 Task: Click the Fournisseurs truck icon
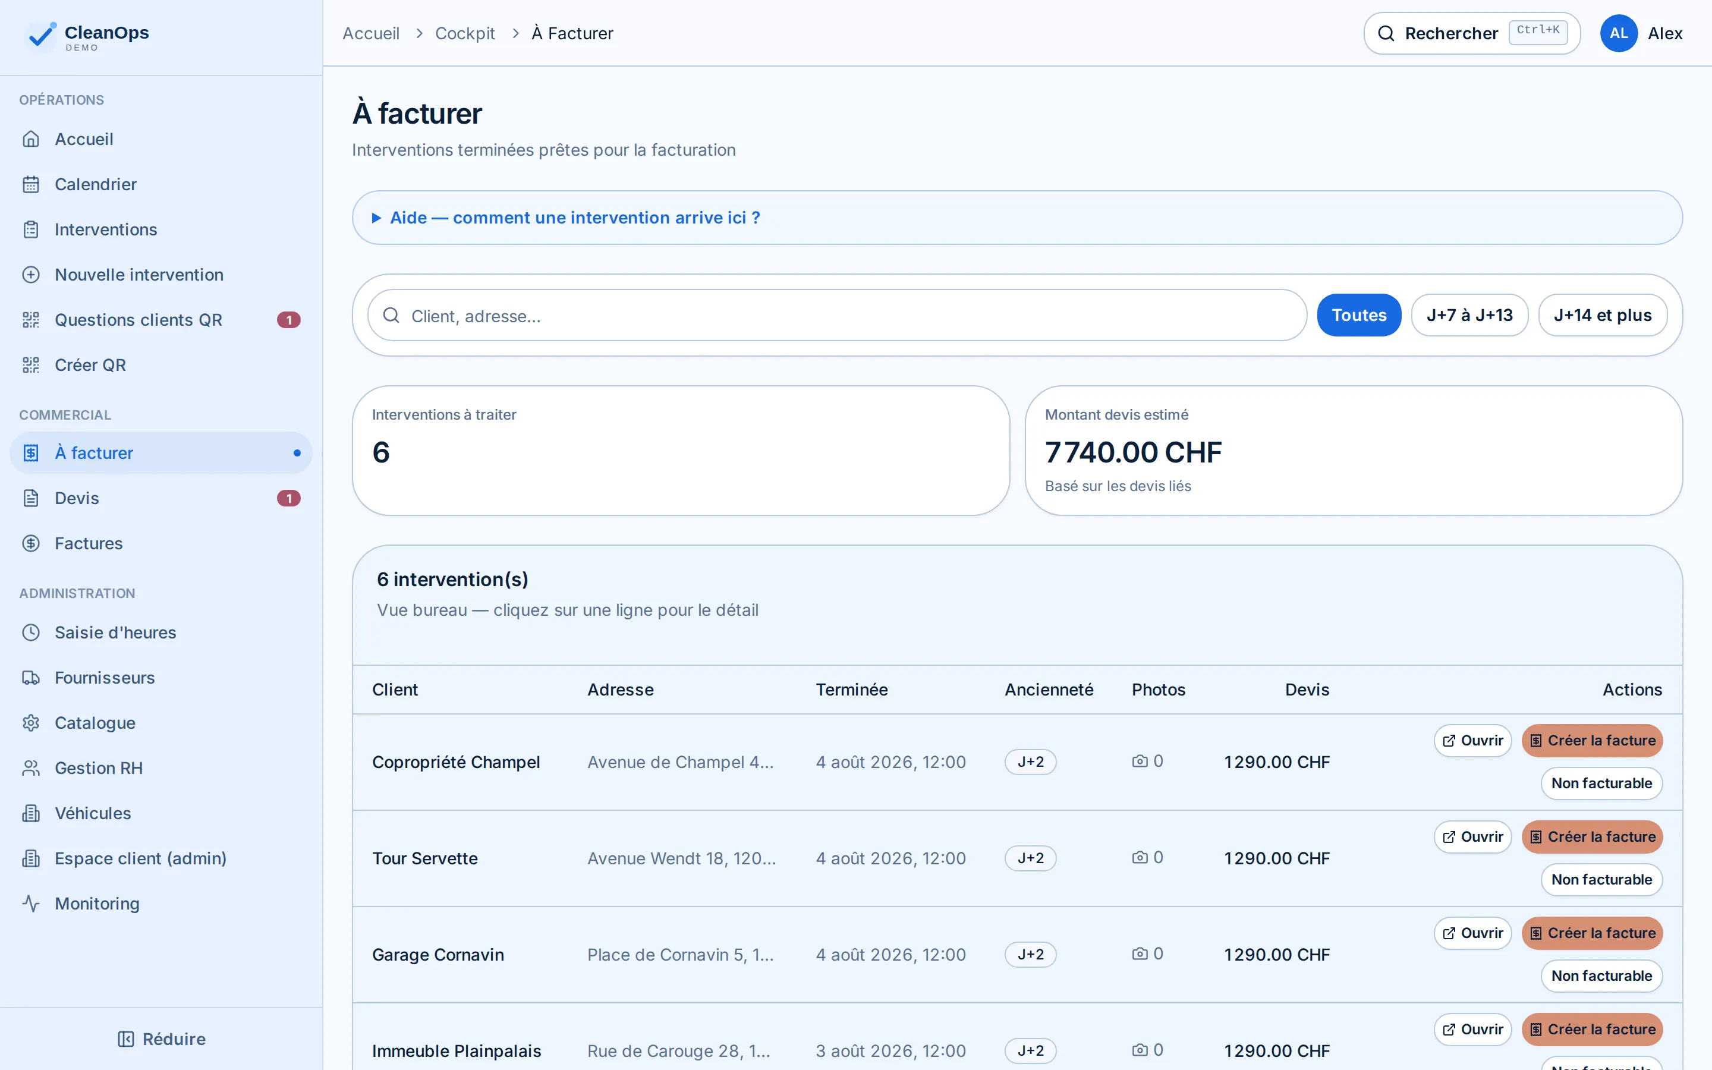[30, 678]
